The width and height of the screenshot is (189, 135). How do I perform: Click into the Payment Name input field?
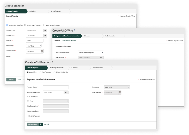[x=56, y=87]
